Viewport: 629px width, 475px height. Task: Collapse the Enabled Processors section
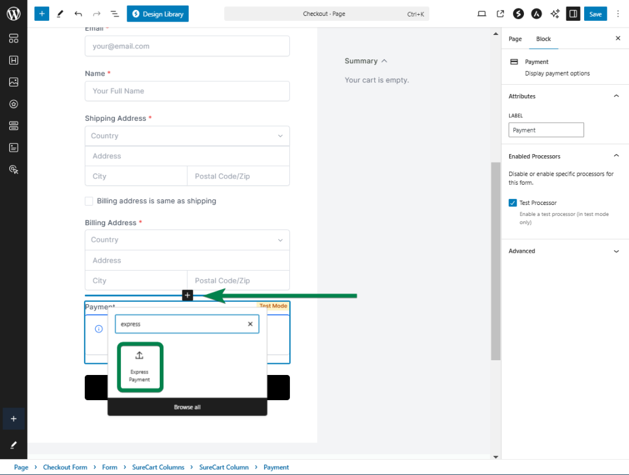[x=617, y=156]
